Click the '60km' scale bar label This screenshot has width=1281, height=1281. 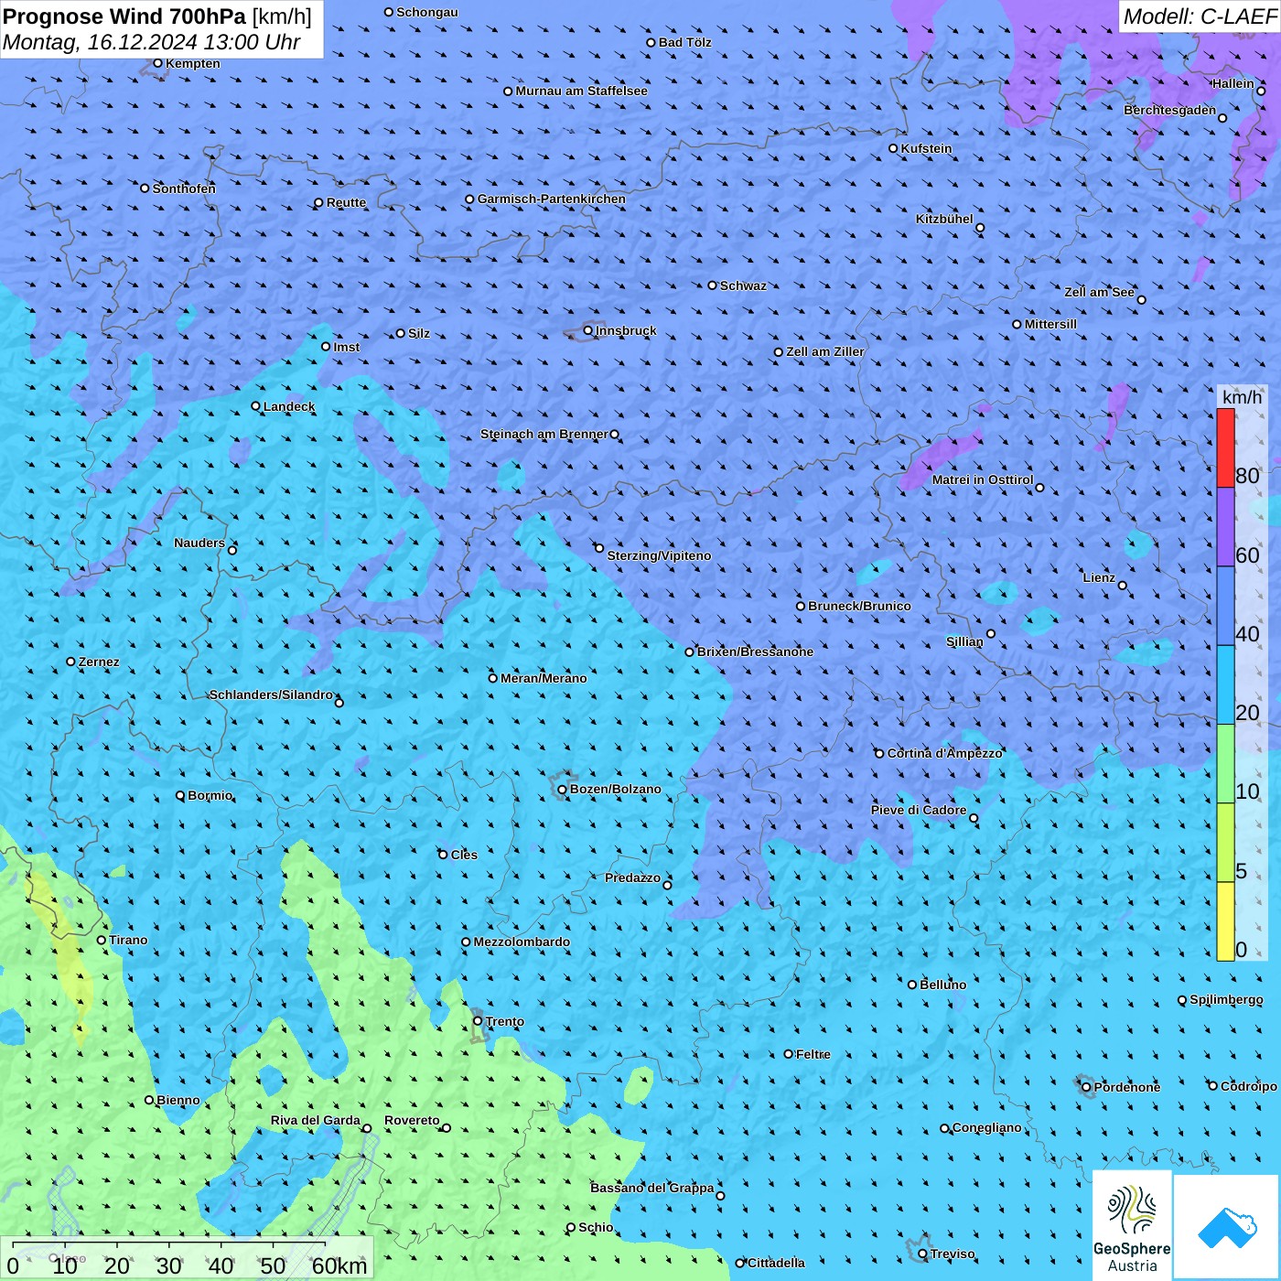339,1265
